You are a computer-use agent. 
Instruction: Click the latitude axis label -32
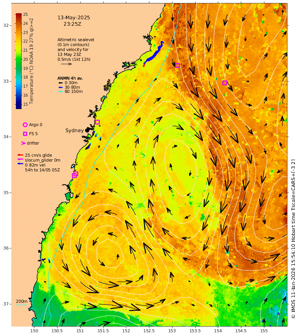tap(6, 25)
